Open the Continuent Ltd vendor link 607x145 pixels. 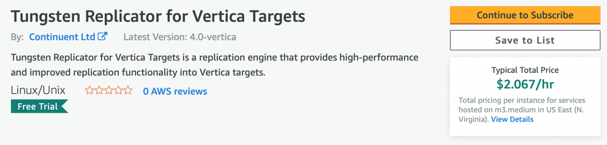click(x=62, y=37)
